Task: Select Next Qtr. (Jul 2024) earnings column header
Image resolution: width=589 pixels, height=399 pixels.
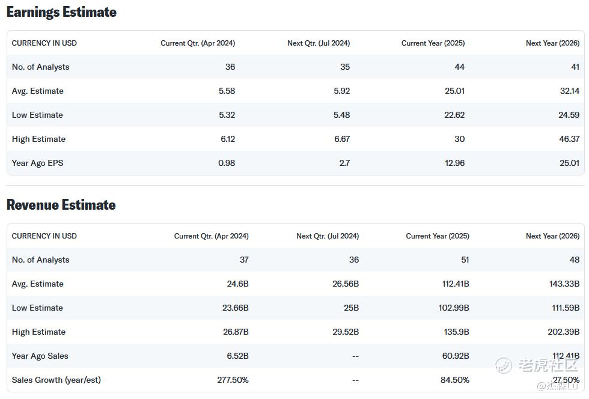Action: click(319, 43)
